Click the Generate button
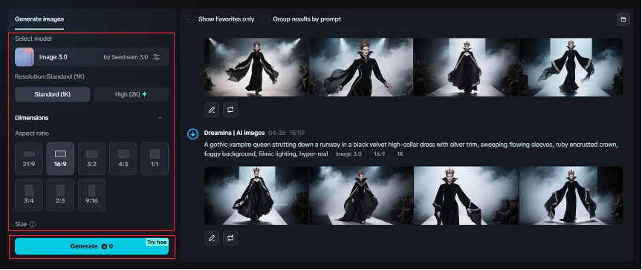Viewport: 642px width, 270px height. pyautogui.click(x=91, y=246)
